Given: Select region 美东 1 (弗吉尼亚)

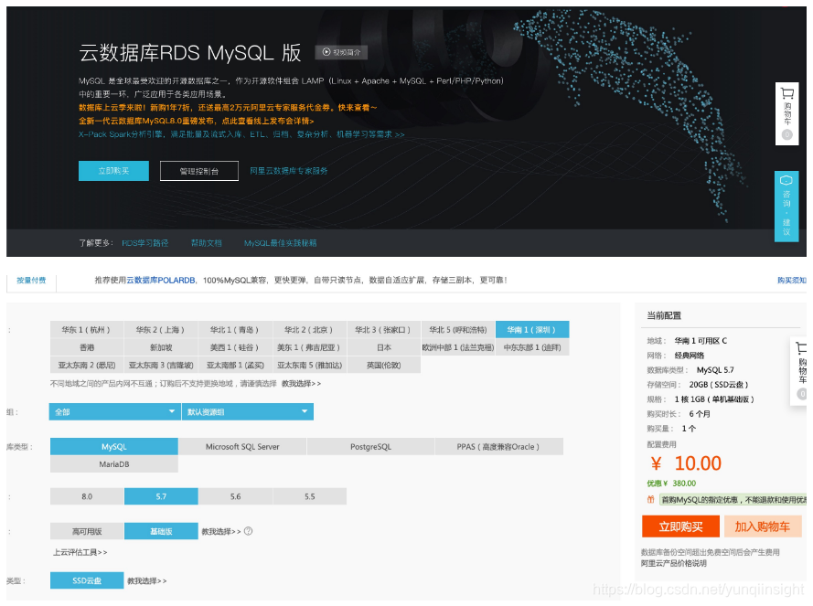Looking at the screenshot, I should (309, 347).
